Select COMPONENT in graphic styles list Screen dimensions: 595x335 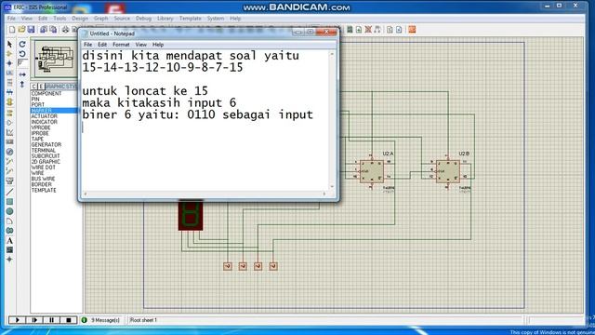[x=46, y=93]
